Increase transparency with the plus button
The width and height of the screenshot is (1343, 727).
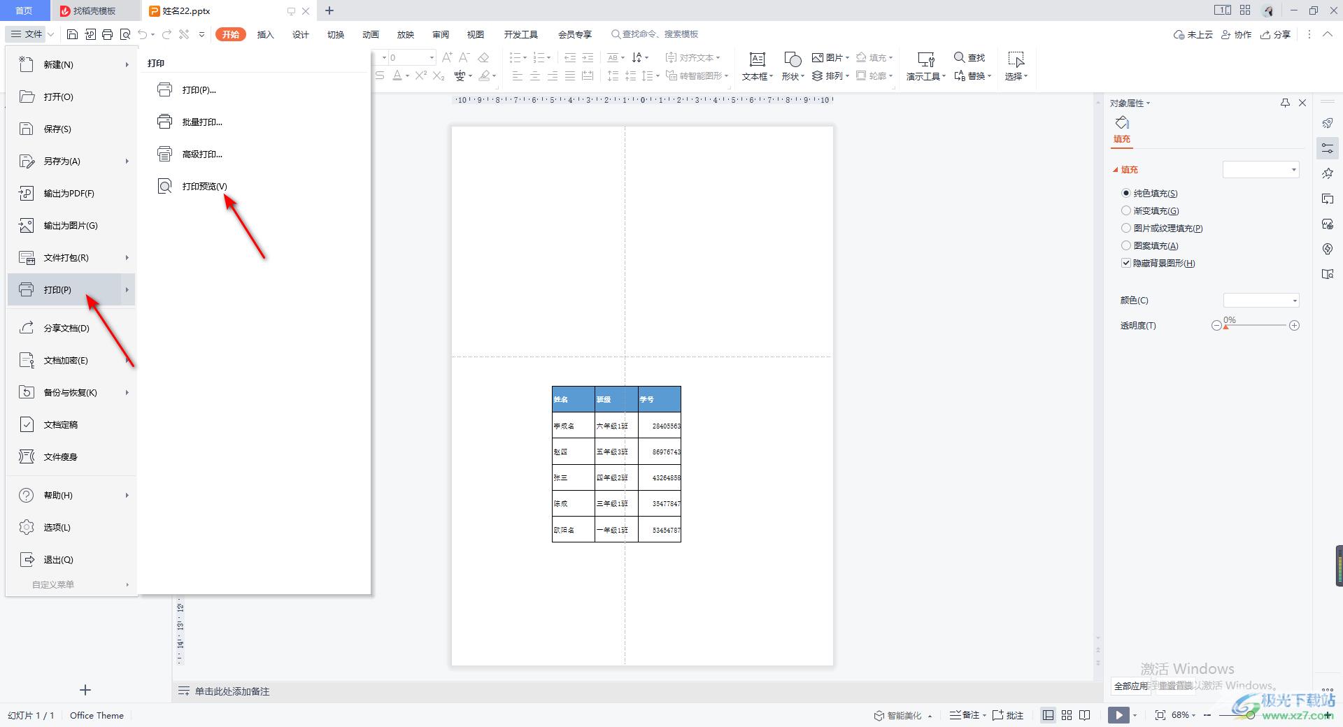pos(1294,326)
